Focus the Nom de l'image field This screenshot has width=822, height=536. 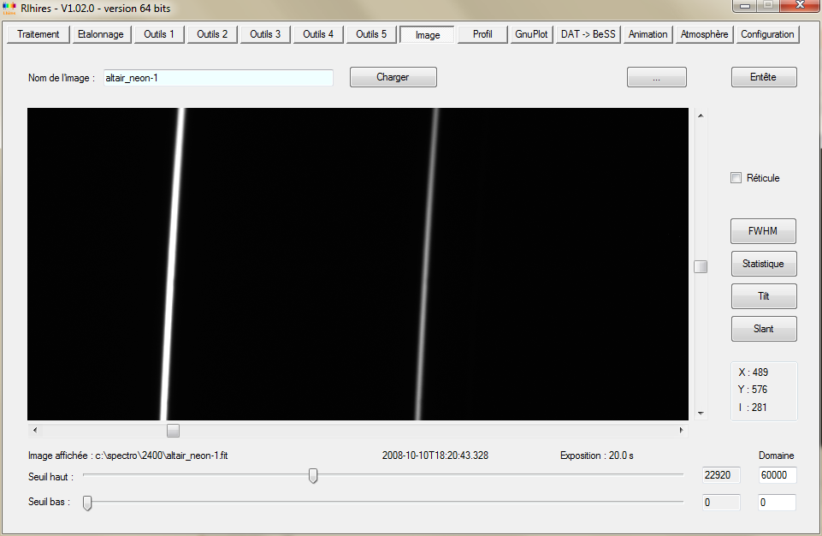pyautogui.click(x=218, y=78)
